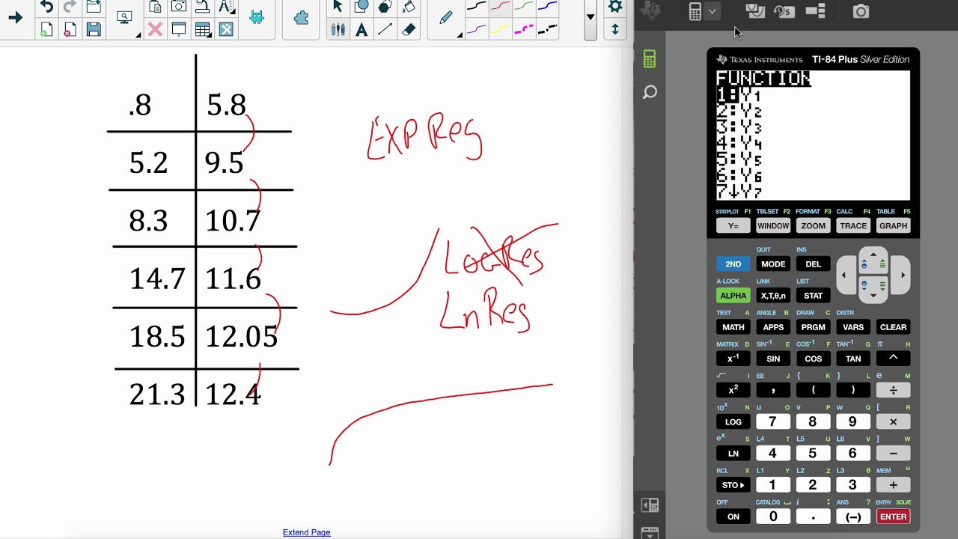Show the screen shade
Image resolution: width=958 pixels, height=539 pixels.
[179, 30]
